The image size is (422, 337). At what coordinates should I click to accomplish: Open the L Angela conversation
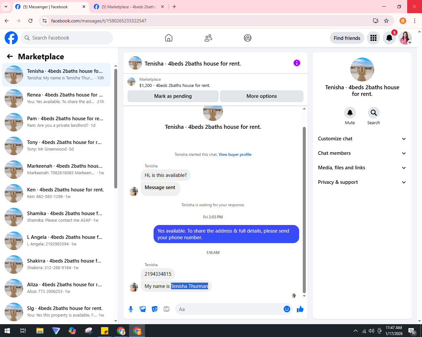pos(56,241)
